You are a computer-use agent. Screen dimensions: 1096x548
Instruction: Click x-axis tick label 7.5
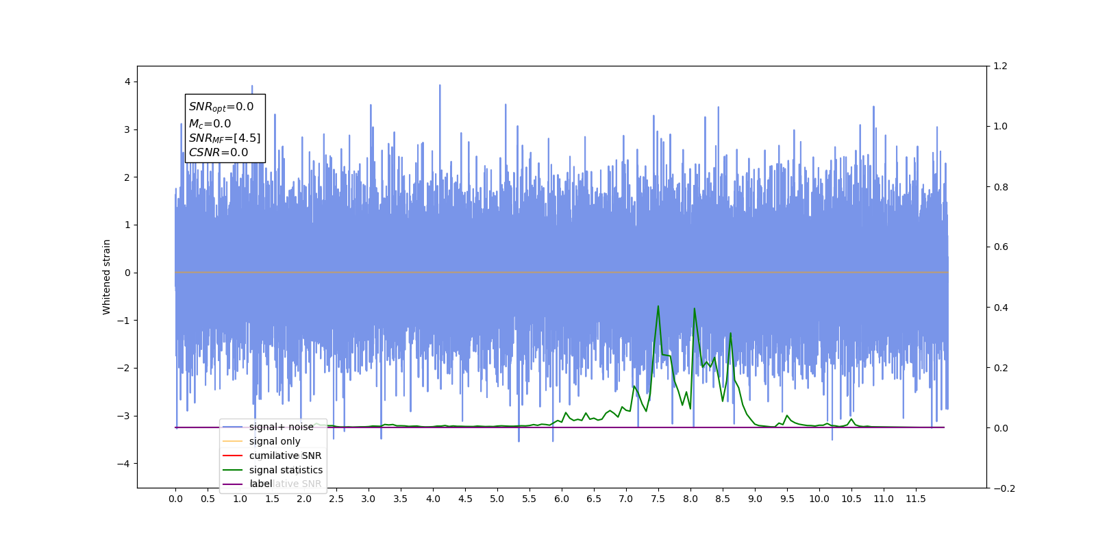click(658, 499)
